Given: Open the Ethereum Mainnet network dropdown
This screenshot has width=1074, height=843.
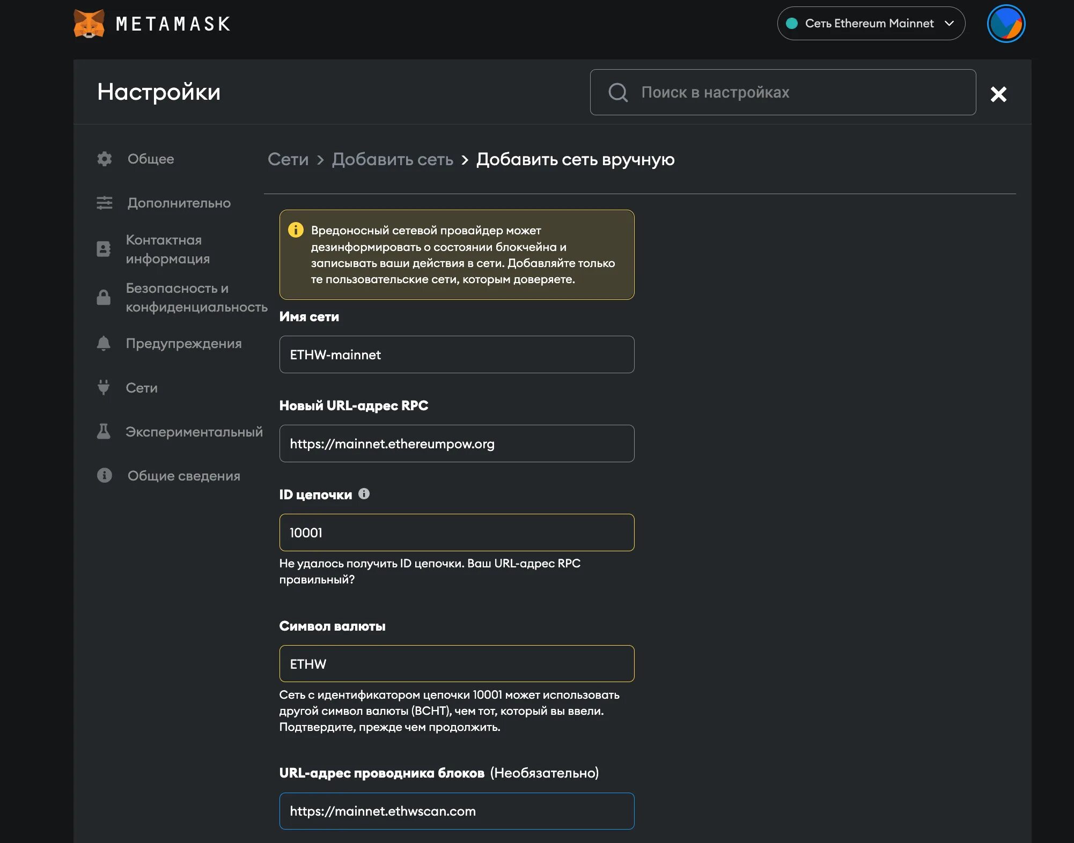Looking at the screenshot, I should (871, 23).
